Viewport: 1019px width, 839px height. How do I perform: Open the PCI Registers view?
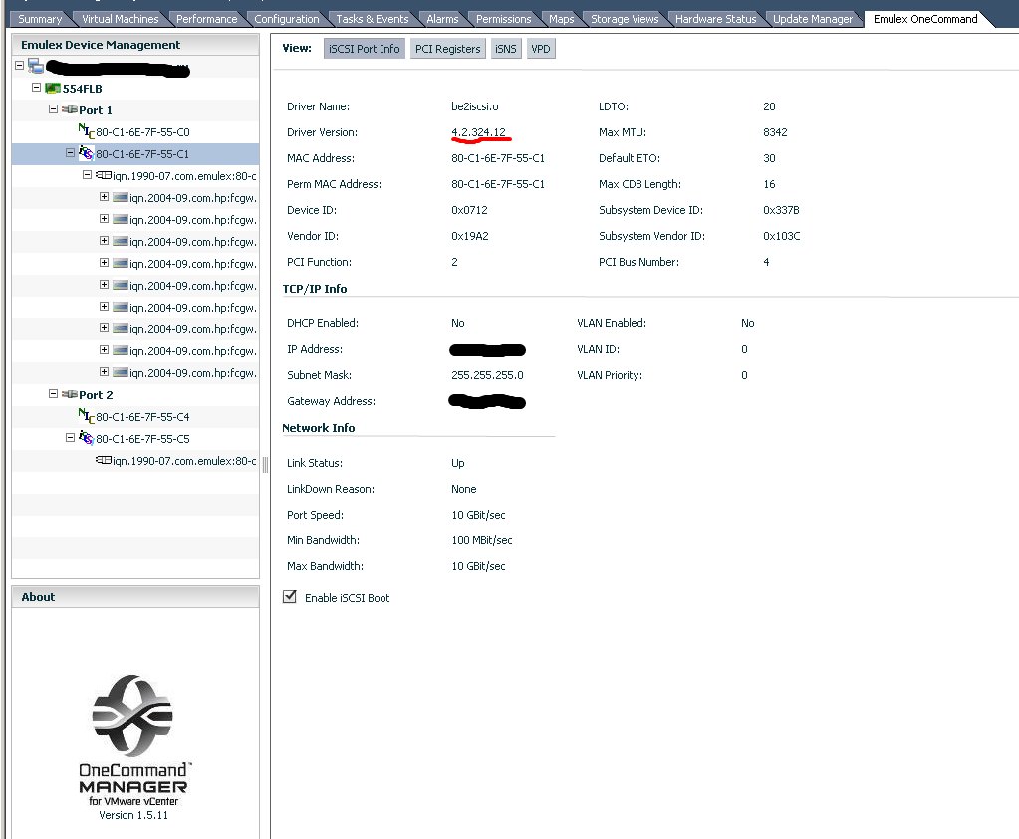click(447, 48)
